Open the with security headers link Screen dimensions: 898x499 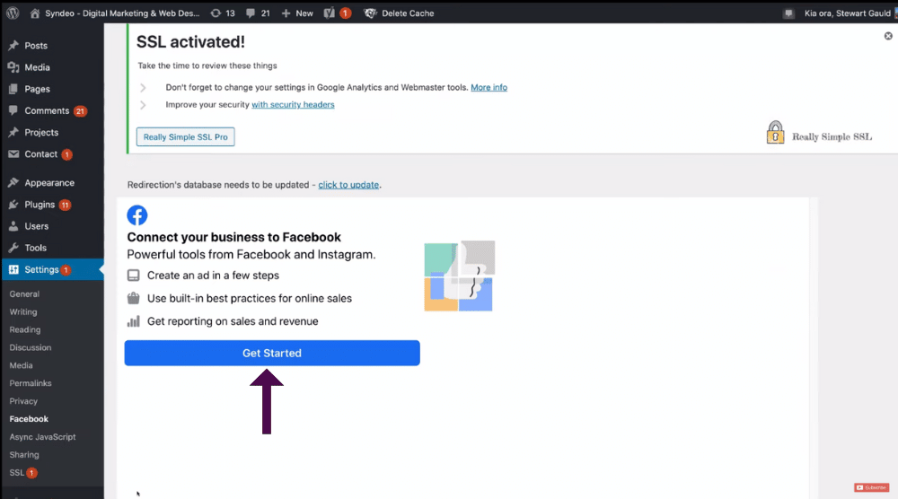(x=294, y=105)
